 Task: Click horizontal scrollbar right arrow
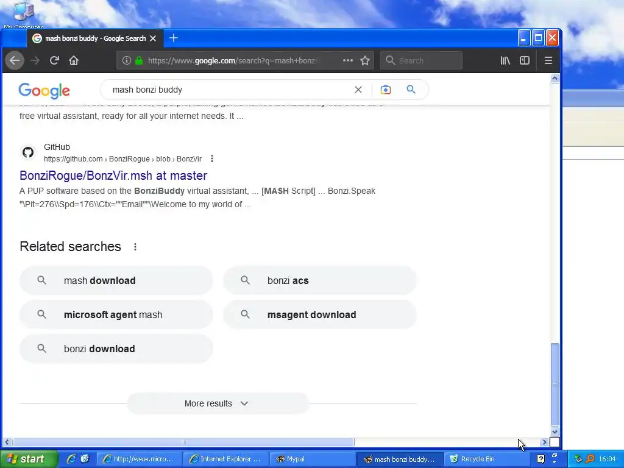tap(545, 442)
